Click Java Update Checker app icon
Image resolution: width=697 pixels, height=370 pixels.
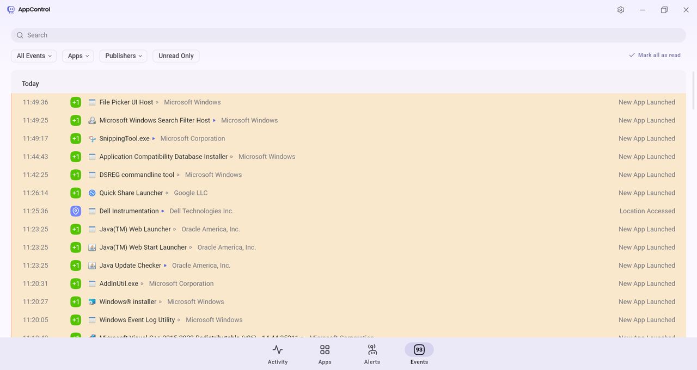[92, 266]
